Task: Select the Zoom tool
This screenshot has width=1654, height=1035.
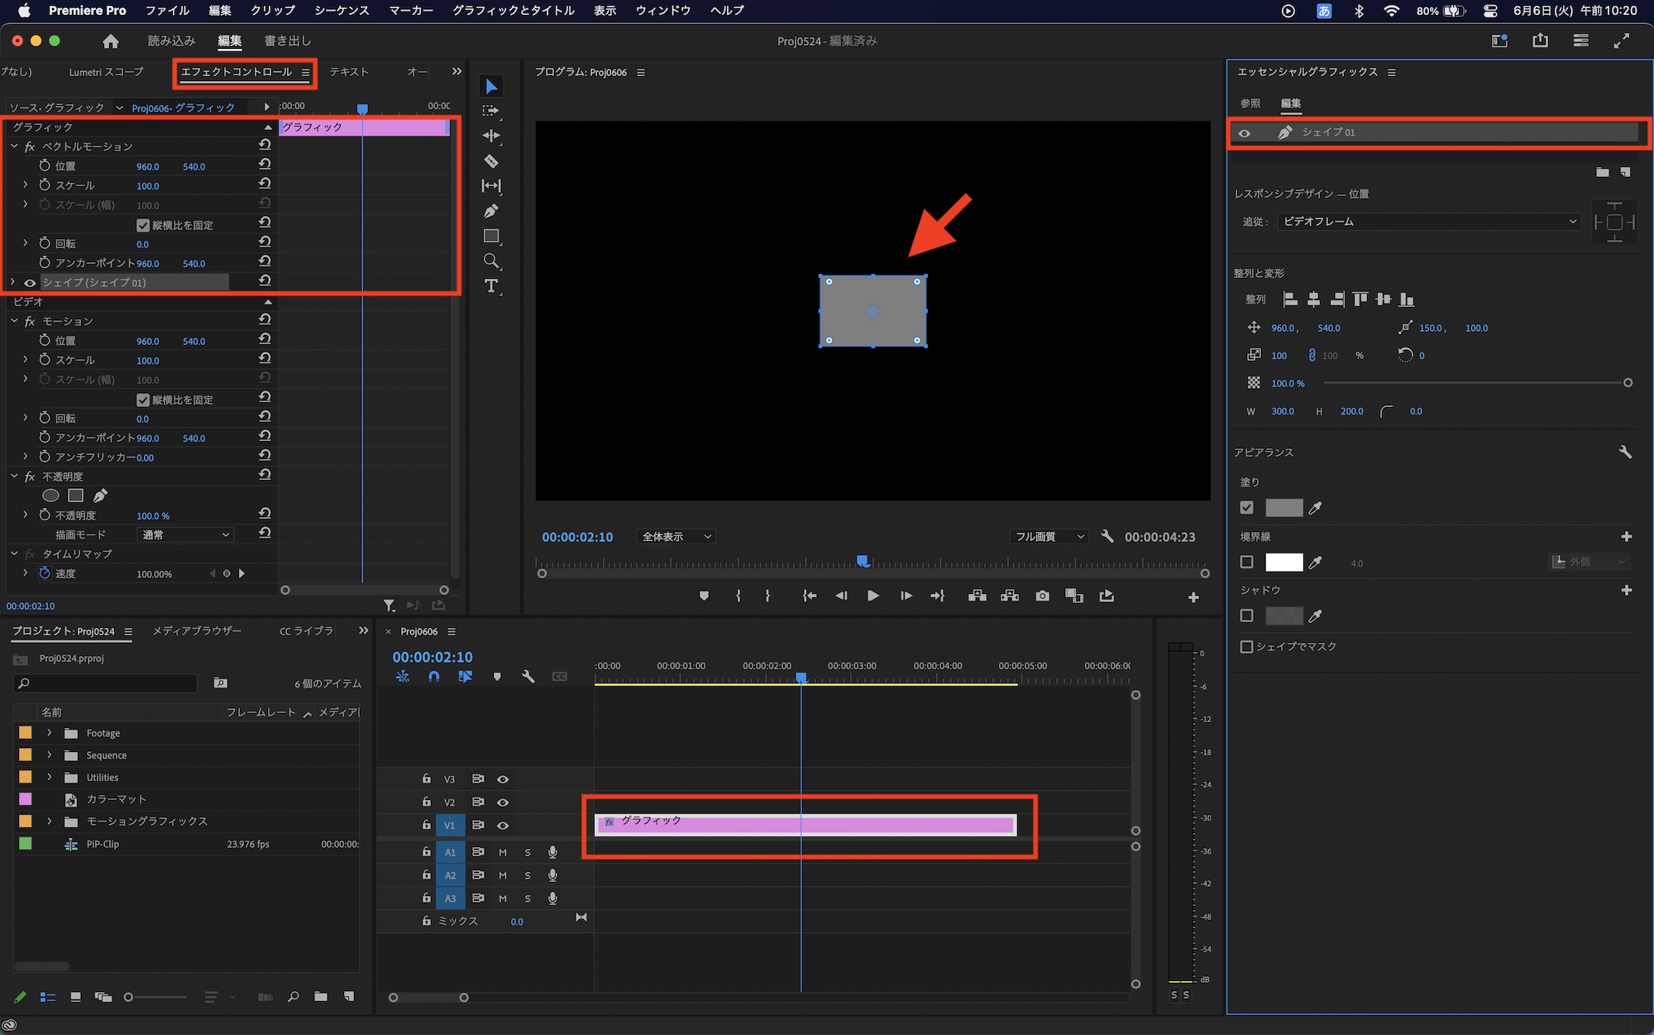Action: tap(491, 261)
